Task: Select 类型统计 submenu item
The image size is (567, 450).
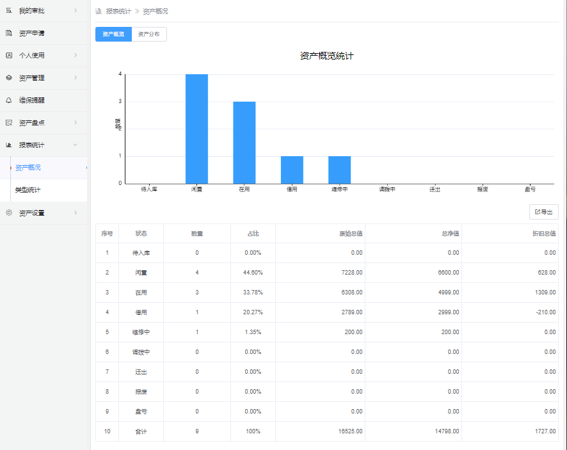Action: click(44, 190)
